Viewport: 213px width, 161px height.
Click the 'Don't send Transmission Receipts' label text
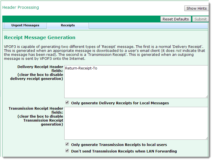[x=124, y=151]
